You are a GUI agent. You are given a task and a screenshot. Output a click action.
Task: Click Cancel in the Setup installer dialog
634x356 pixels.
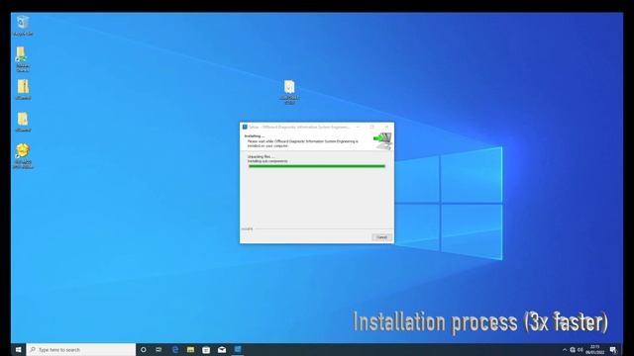pos(381,237)
